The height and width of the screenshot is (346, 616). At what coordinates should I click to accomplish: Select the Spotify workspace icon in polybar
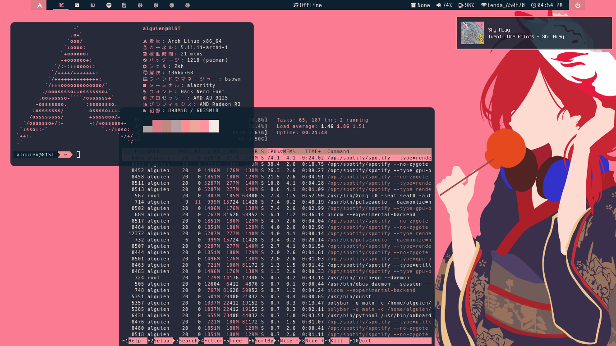[x=109, y=5]
